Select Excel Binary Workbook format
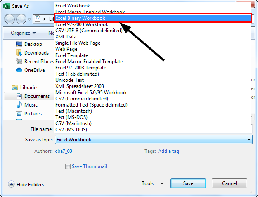 coord(152,18)
